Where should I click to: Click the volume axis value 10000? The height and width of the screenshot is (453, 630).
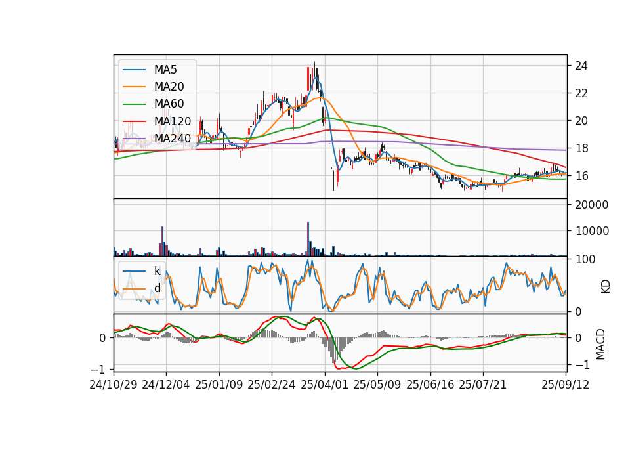point(592,231)
